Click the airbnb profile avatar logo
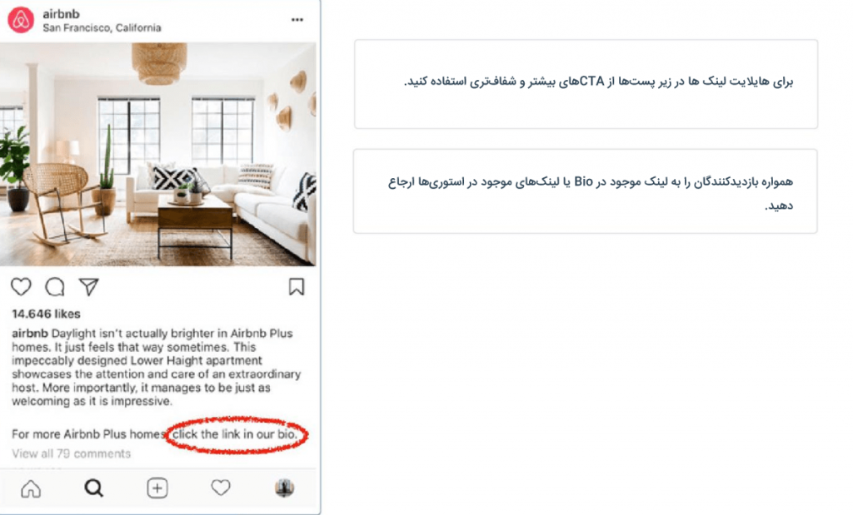This screenshot has width=853, height=515. [21, 20]
